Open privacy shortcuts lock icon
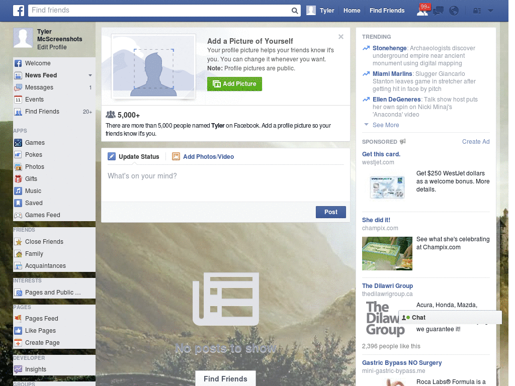The image size is (515, 386). pos(477,11)
